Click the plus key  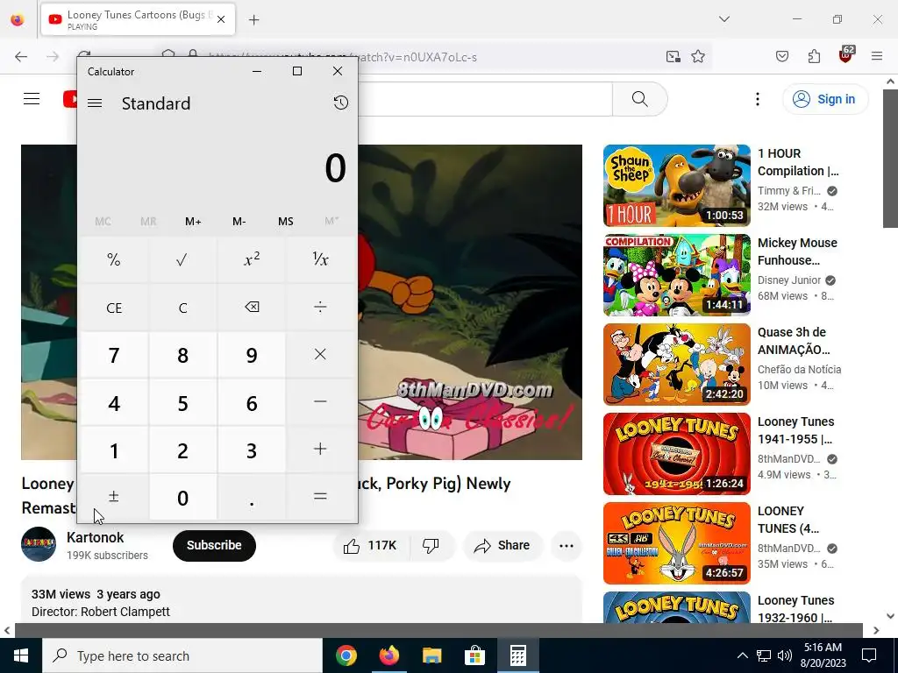(320, 450)
